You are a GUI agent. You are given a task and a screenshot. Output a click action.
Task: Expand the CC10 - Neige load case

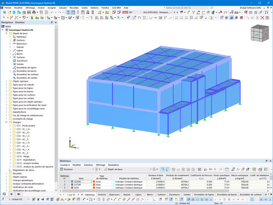(x=10, y=156)
